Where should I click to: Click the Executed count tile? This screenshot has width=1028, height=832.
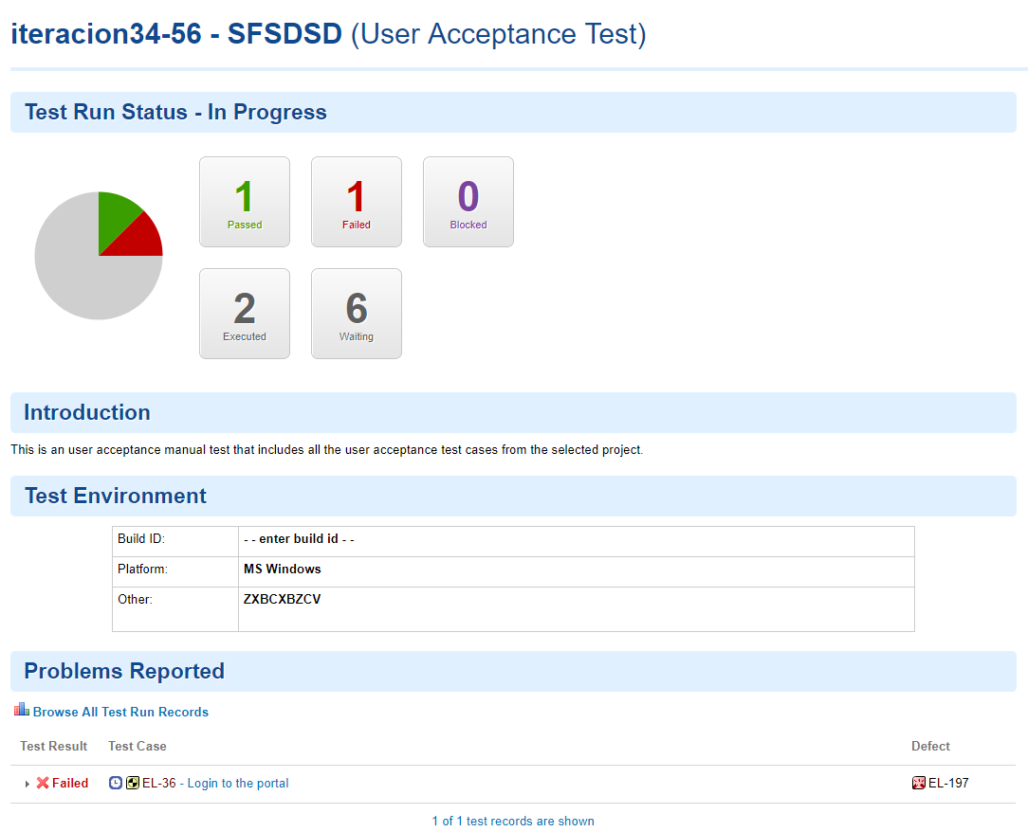[x=245, y=314]
